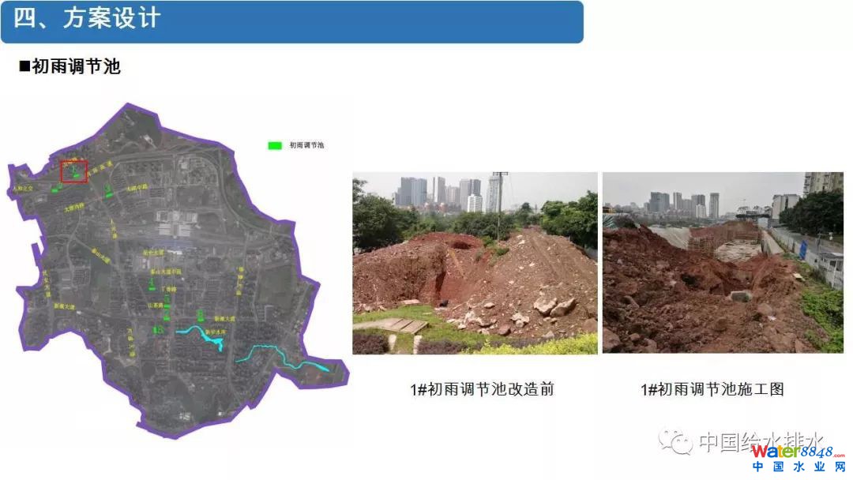This screenshot has height=480, width=853.
Task: Click the WeChat logo watermark icon
Action: [675, 441]
